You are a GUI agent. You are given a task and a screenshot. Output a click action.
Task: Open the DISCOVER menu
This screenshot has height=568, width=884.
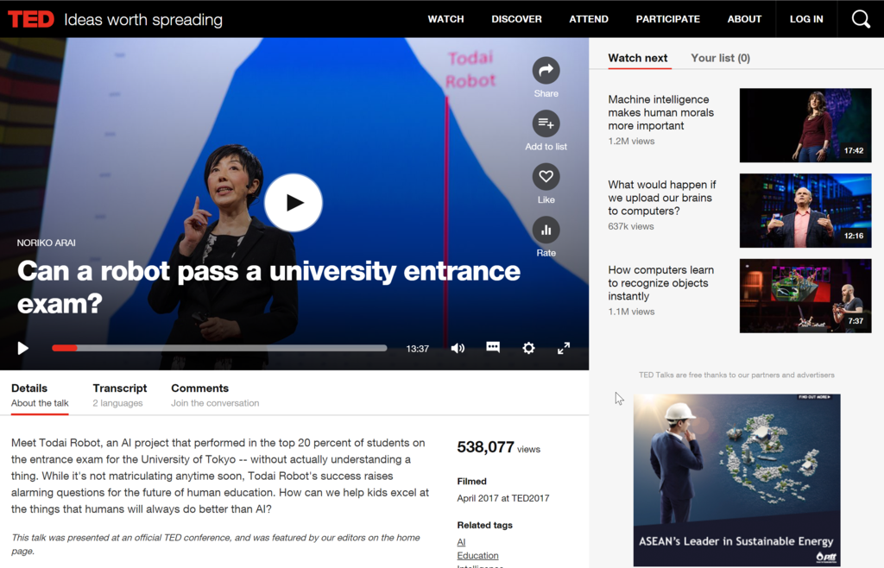pos(516,19)
